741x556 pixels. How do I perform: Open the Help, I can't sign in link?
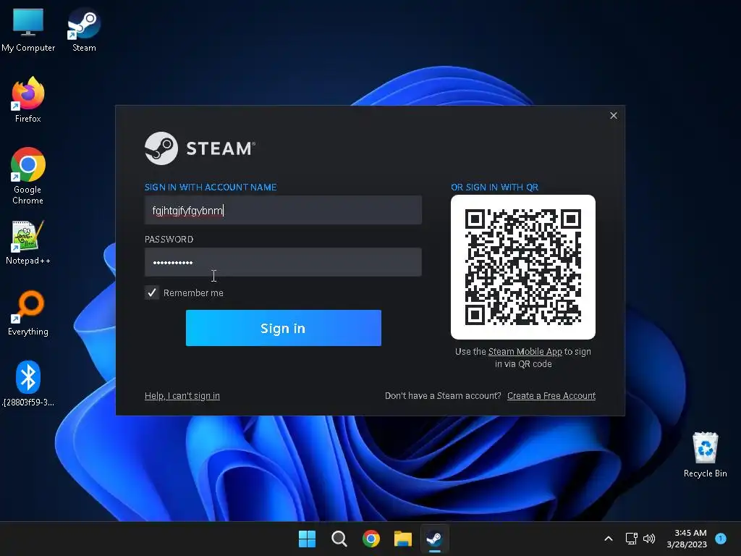click(182, 396)
